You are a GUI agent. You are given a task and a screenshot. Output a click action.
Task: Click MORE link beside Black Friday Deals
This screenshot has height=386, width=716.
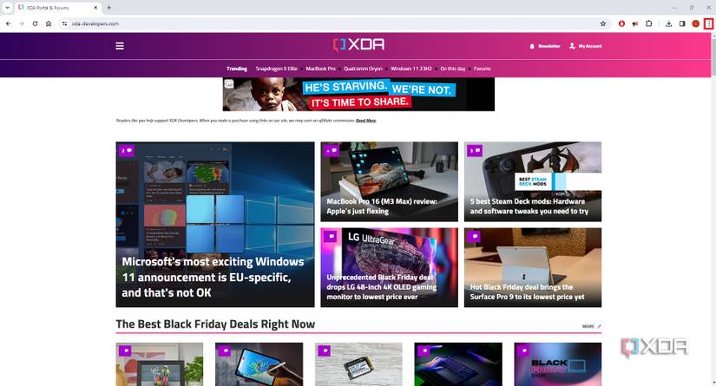point(591,326)
